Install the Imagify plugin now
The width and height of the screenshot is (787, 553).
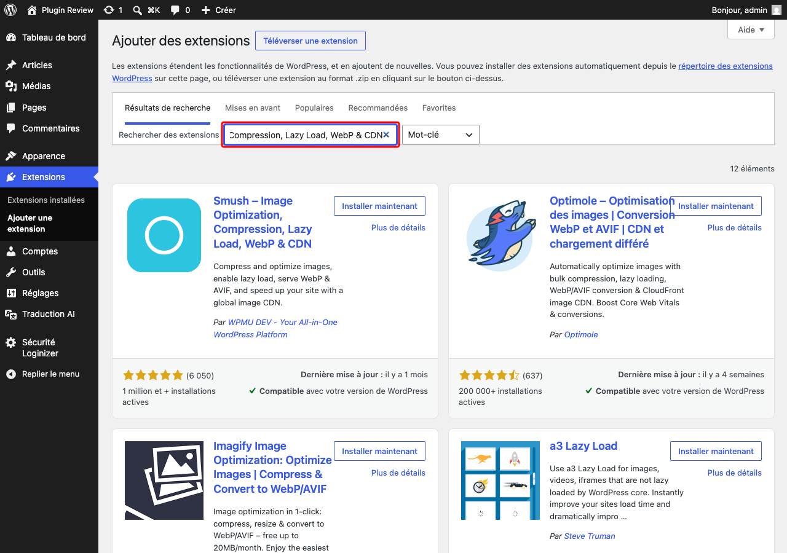(x=379, y=451)
